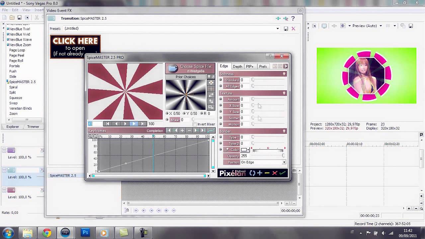
Task: Toggle the texture Amount keyframe dot
Action: 221,99
